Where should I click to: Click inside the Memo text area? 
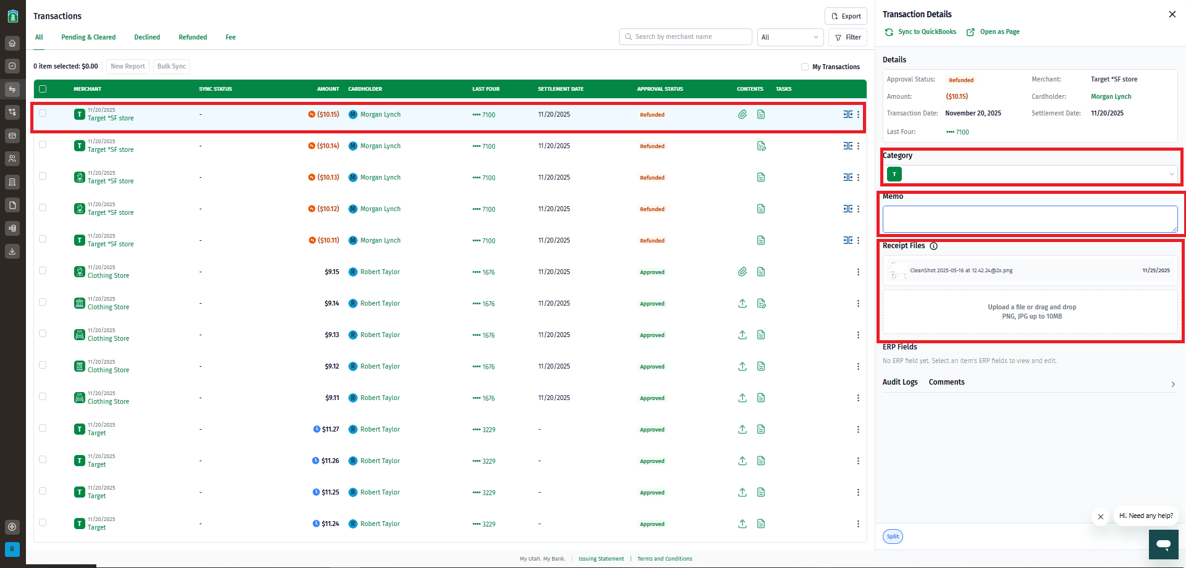1030,219
